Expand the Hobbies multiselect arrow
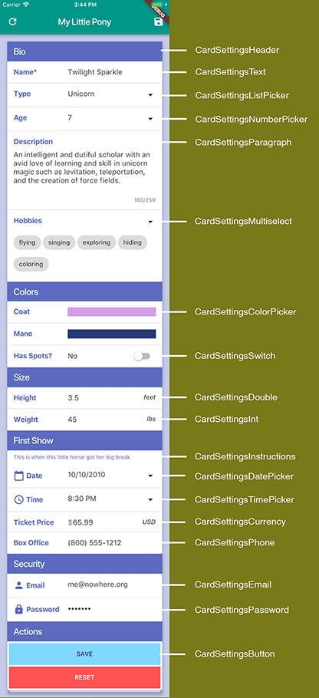 (150, 222)
